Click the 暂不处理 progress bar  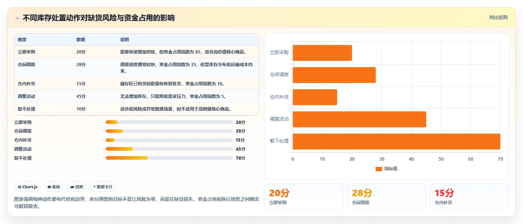pyautogui.click(x=169, y=158)
